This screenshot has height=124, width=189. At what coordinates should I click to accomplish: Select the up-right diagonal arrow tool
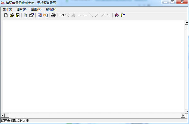[103, 15]
